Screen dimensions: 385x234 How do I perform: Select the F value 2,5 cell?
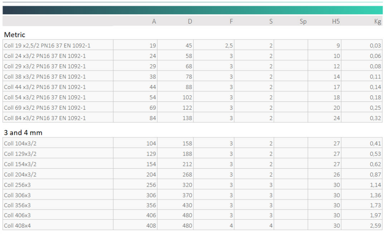pos(229,45)
